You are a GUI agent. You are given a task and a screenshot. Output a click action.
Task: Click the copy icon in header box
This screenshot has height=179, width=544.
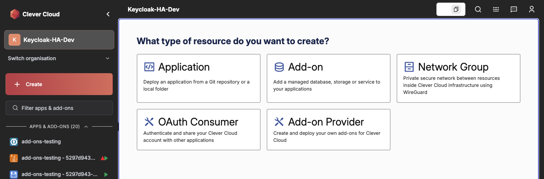coord(456,9)
